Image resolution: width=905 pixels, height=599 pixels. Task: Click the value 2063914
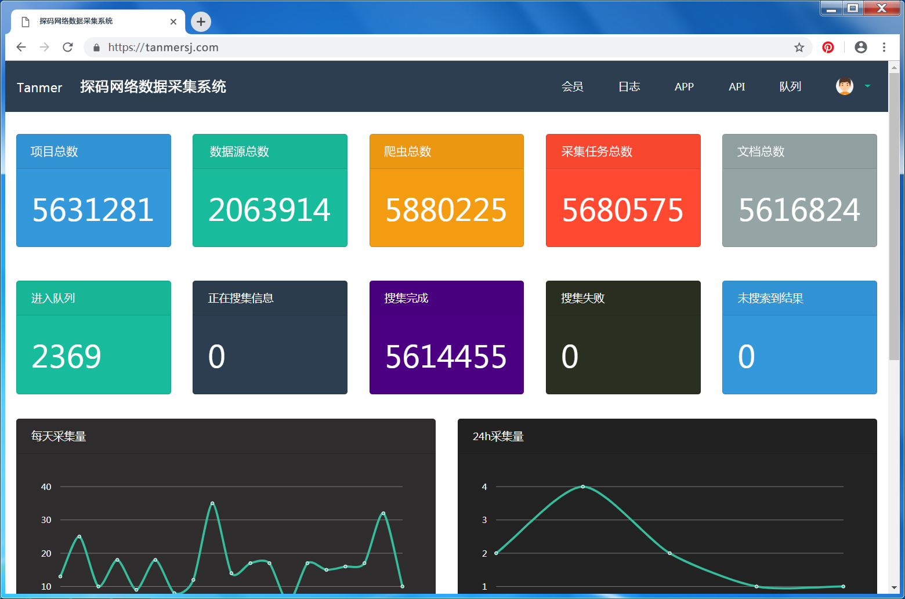click(269, 210)
